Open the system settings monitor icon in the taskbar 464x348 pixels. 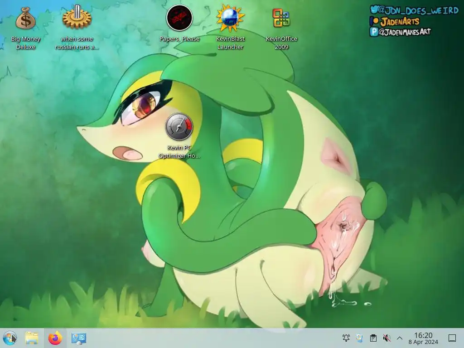(x=79, y=338)
